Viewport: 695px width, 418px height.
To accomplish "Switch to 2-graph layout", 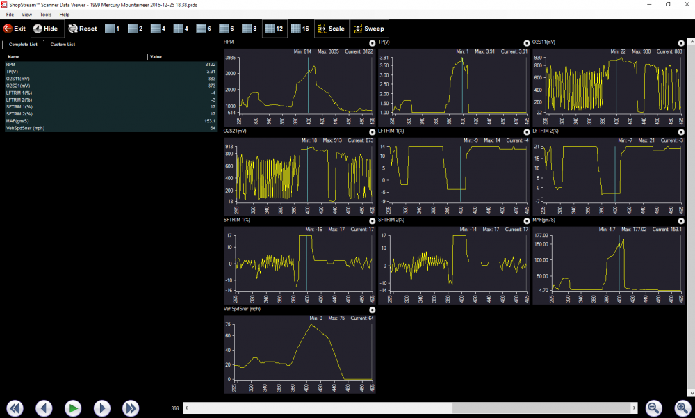I will (x=135, y=29).
